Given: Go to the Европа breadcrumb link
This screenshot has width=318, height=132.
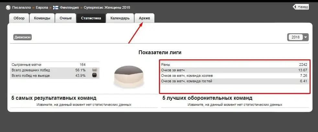Looking at the screenshot, I should click(x=42, y=8).
